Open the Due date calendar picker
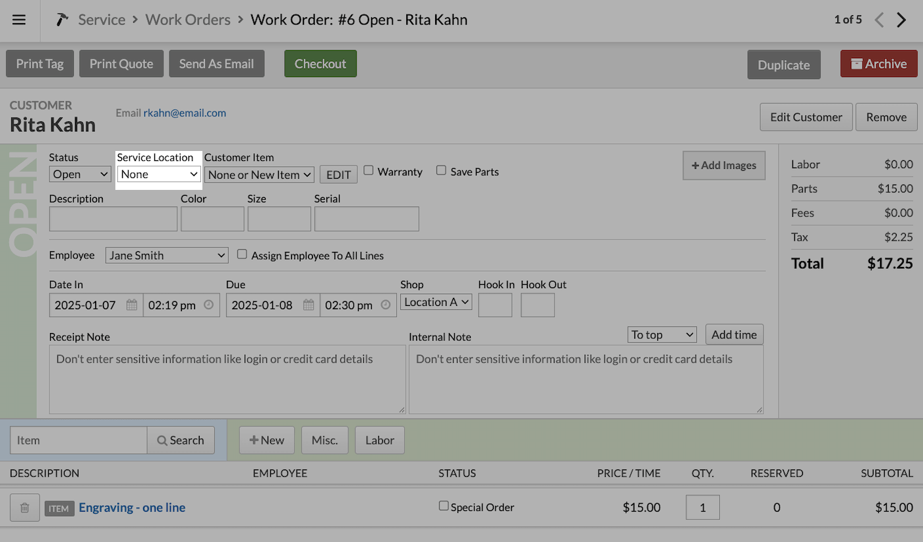Screen dimensions: 923x542 point(309,305)
